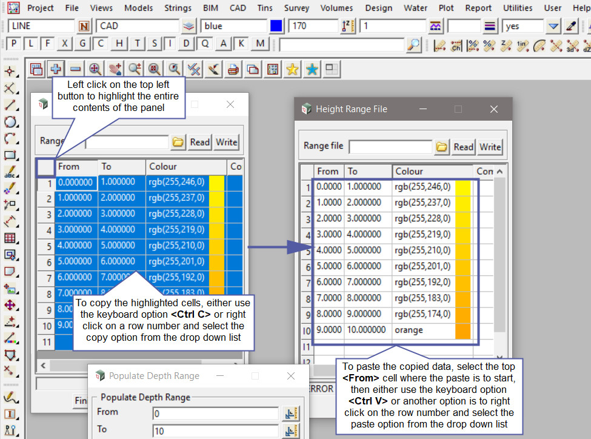Click the blue colour swatch in toolbar
The height and width of the screenshot is (439, 591).
pyautogui.click(x=276, y=26)
